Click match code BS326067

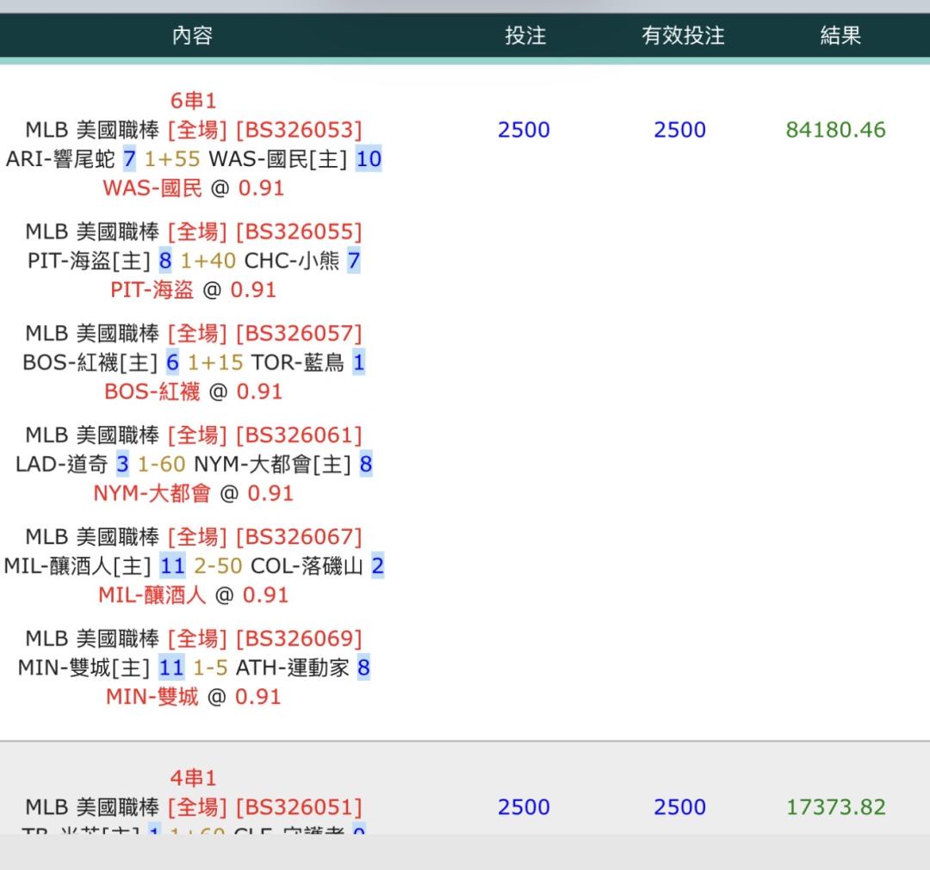coord(299,538)
